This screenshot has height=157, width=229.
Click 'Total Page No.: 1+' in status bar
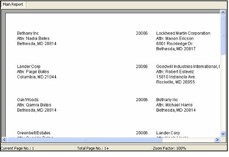[93, 148]
